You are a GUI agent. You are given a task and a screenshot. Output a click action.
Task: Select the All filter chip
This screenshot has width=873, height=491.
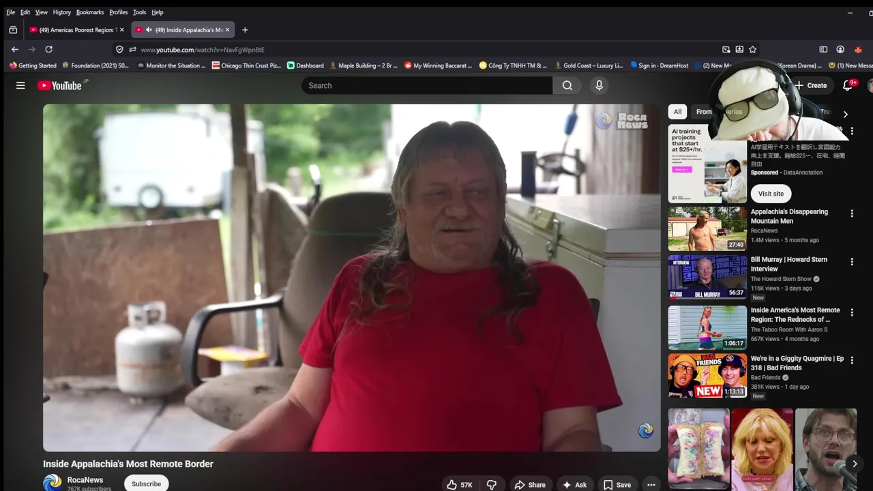click(x=677, y=112)
